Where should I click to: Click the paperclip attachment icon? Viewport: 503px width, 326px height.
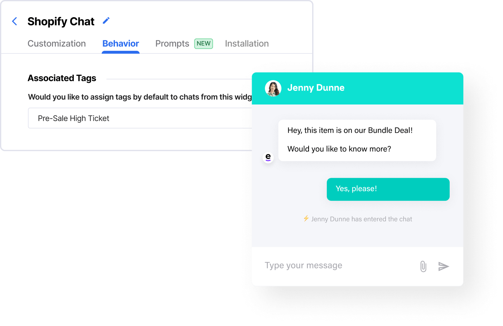click(x=423, y=266)
